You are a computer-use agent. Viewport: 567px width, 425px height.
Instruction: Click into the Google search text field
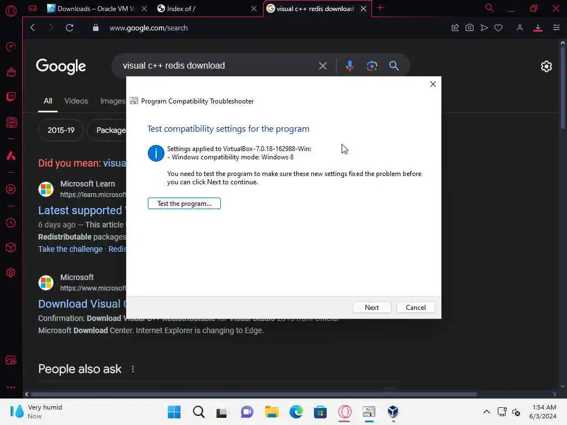coord(217,65)
